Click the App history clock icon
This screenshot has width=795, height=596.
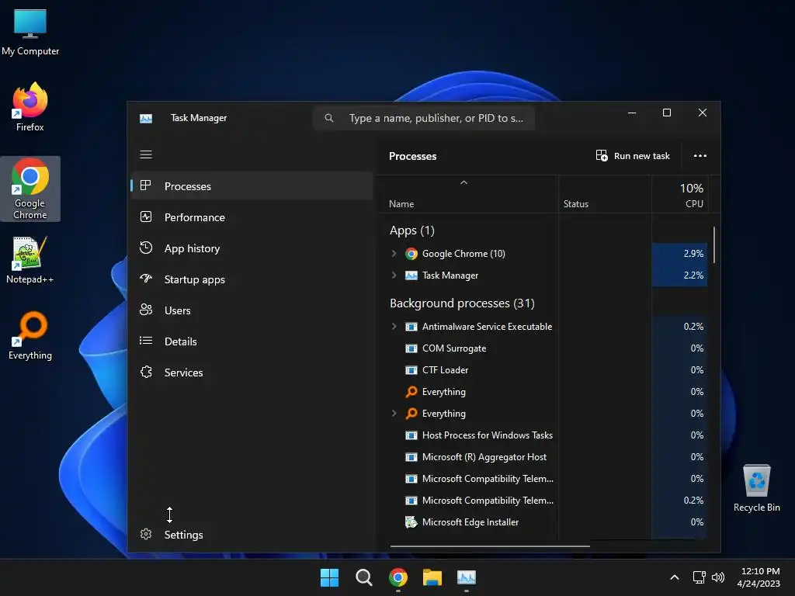click(x=145, y=248)
